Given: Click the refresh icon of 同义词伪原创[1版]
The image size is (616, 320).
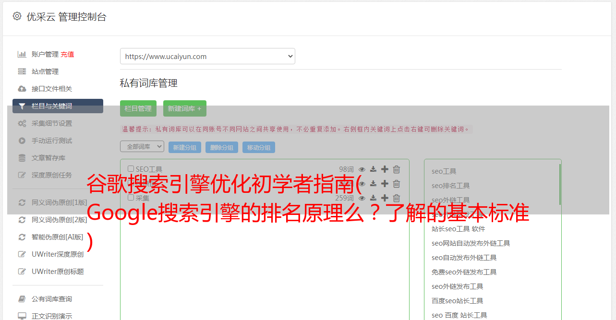Looking at the screenshot, I should tap(22, 202).
